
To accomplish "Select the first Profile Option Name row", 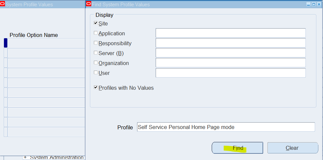I will click(46, 43).
